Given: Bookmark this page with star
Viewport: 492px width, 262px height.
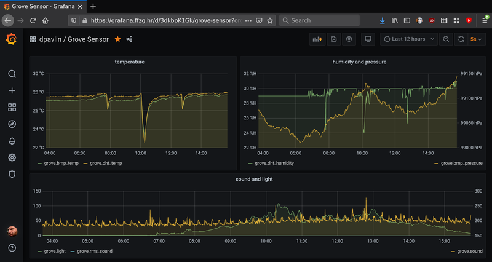Looking at the screenshot, I should coord(270,20).
